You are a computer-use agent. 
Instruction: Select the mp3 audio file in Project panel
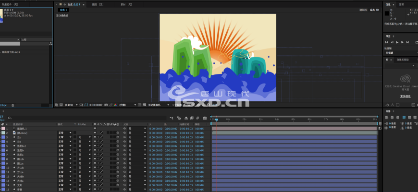[x=10, y=52]
